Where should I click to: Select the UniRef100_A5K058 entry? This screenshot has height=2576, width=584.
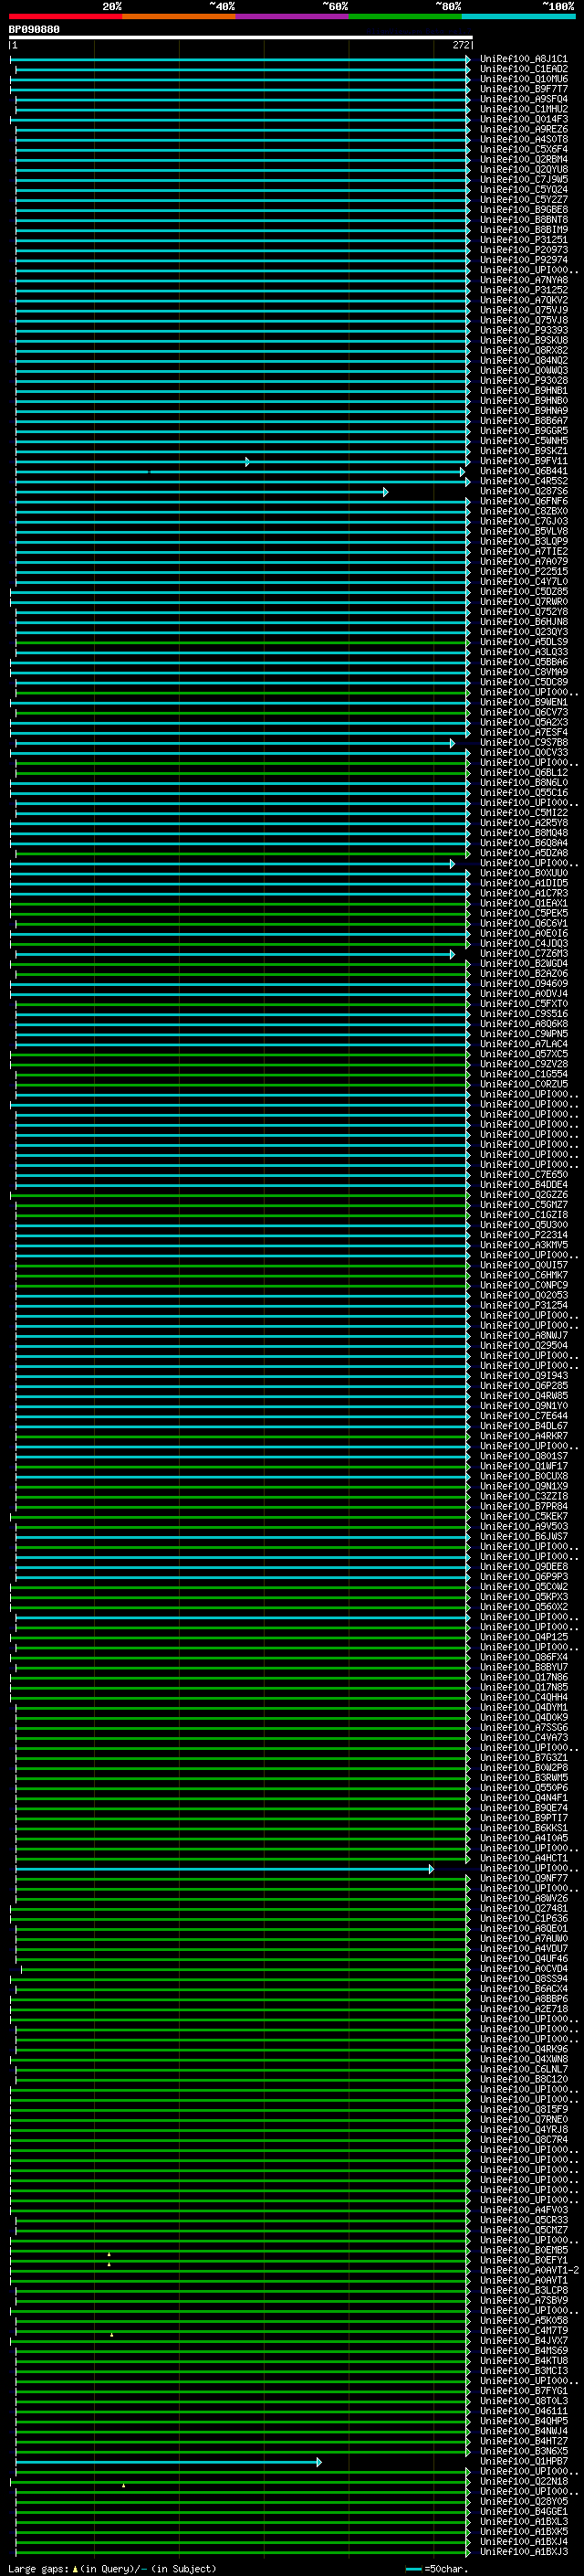[523, 2320]
